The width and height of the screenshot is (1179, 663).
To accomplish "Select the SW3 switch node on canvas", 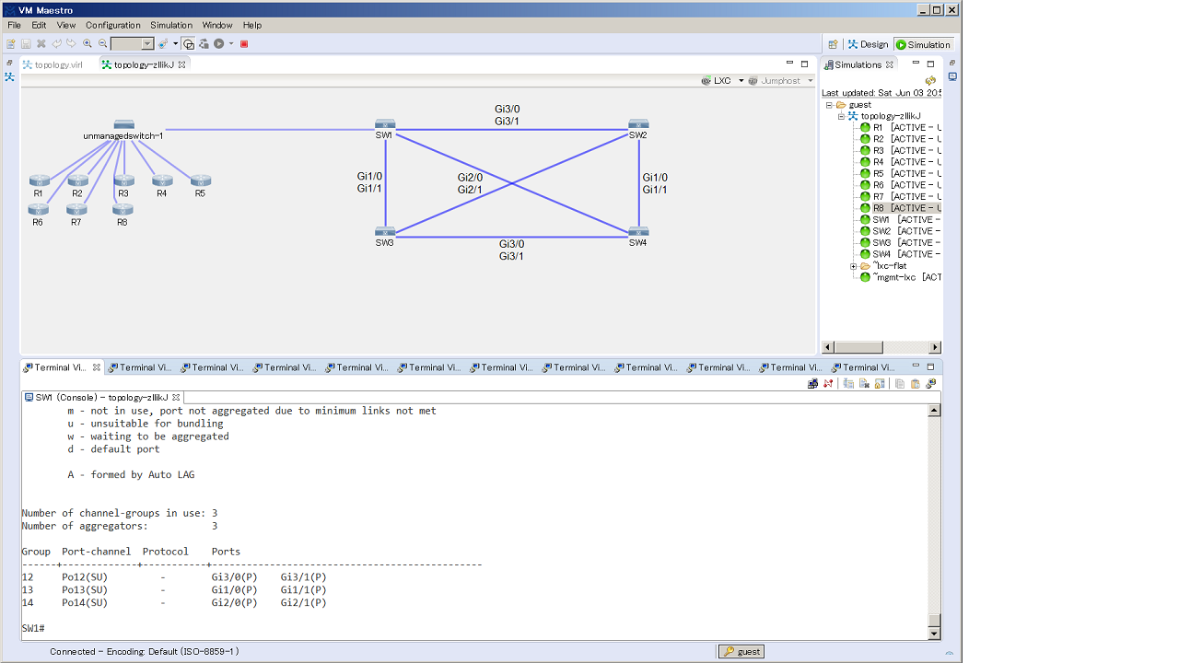I will [385, 232].
